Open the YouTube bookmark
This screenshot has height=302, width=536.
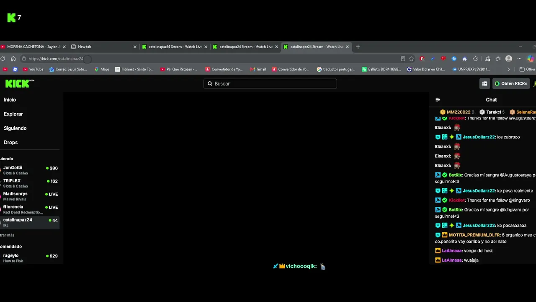coord(33,69)
